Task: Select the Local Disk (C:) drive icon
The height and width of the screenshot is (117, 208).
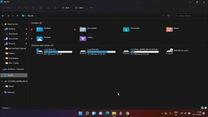Action: click(40, 51)
